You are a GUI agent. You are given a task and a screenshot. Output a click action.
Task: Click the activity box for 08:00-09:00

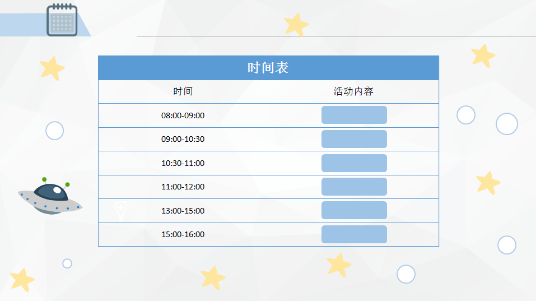[x=354, y=115]
